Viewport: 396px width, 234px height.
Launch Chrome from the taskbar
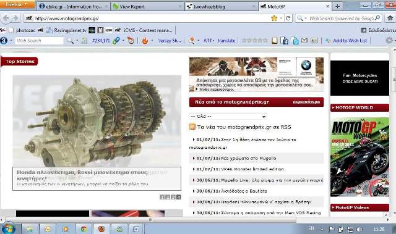coord(84,229)
